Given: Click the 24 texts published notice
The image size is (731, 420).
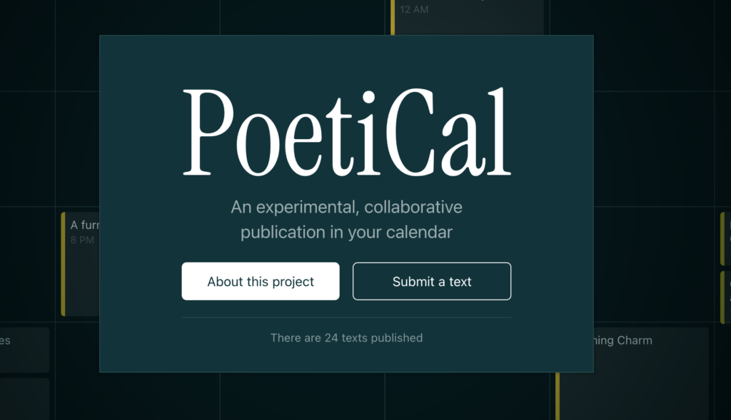Looking at the screenshot, I should click(x=346, y=337).
